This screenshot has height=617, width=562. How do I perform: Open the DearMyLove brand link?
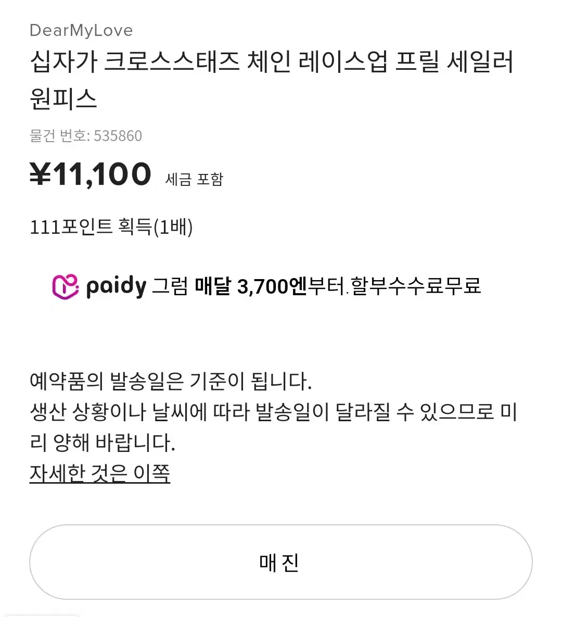(x=81, y=30)
